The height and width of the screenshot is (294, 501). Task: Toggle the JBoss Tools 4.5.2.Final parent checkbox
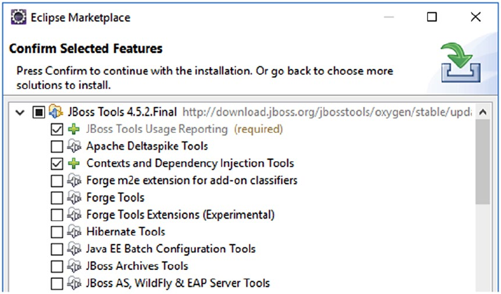pyautogui.click(x=39, y=112)
